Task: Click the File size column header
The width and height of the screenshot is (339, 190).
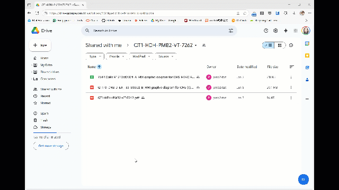Action: (x=273, y=67)
